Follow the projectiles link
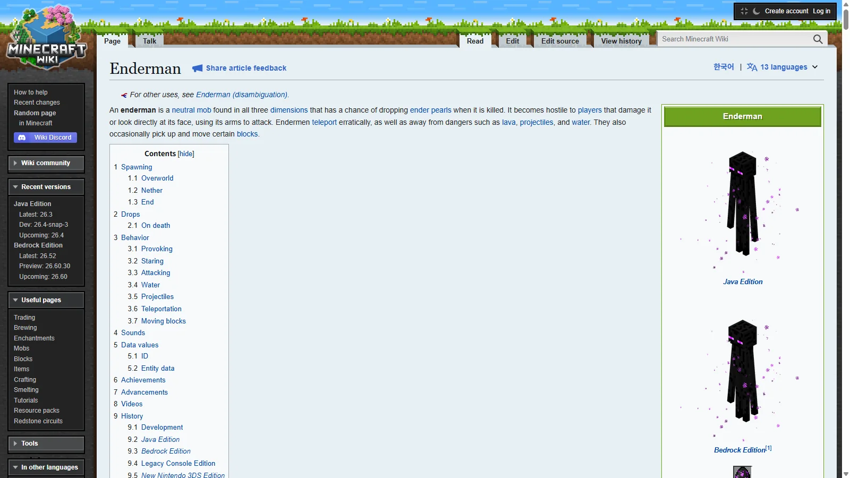850x478 pixels. (537, 122)
